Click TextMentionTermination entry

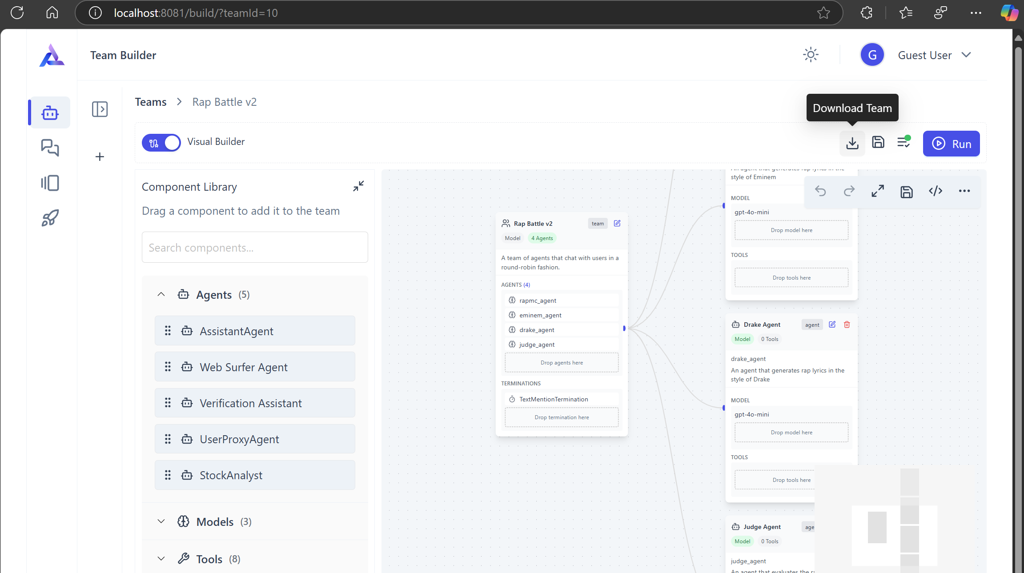561,399
